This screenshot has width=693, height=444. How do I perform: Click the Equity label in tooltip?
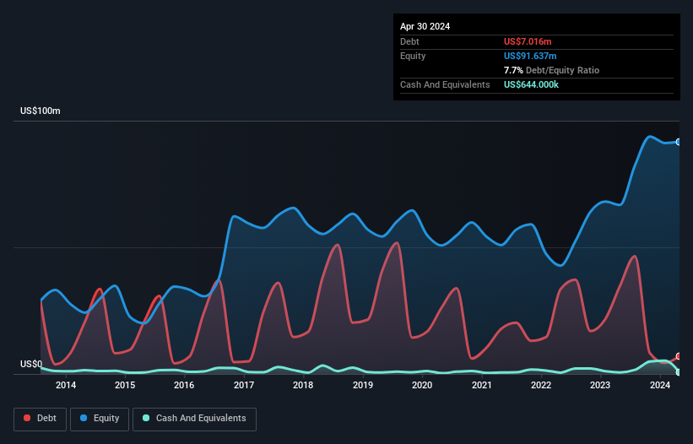[x=413, y=56]
